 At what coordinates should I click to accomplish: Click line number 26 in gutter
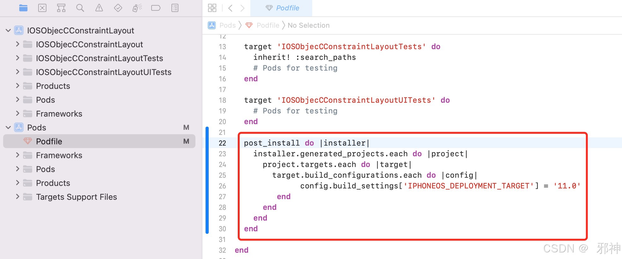tap(222, 186)
